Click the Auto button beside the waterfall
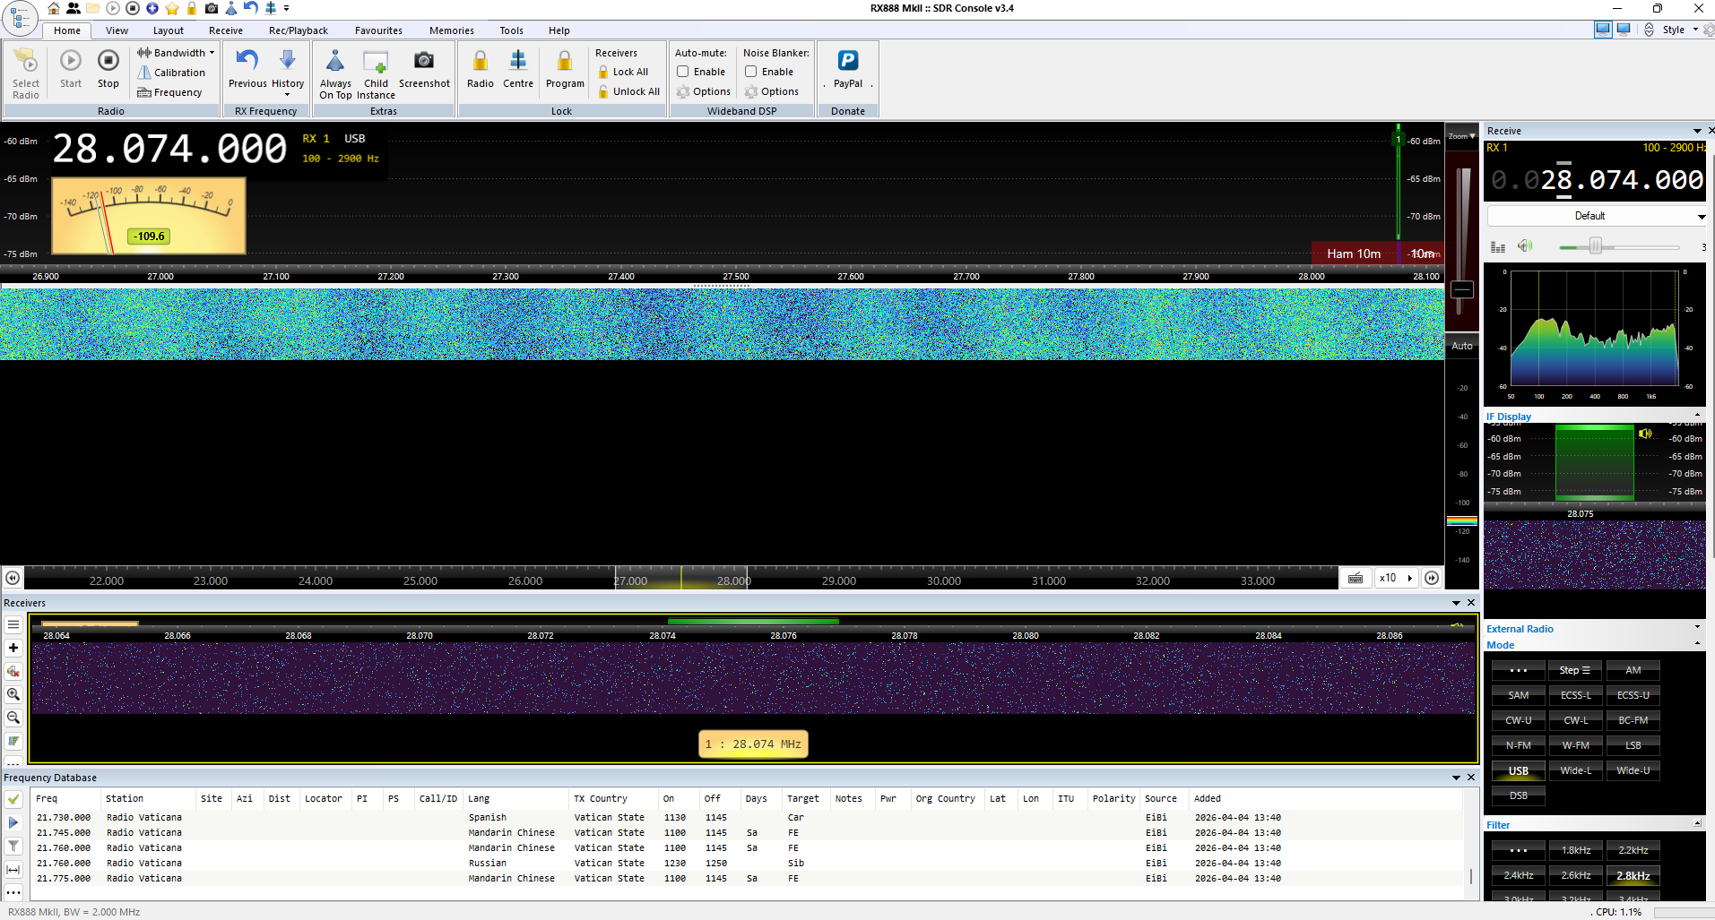The image size is (1715, 920). pyautogui.click(x=1462, y=346)
